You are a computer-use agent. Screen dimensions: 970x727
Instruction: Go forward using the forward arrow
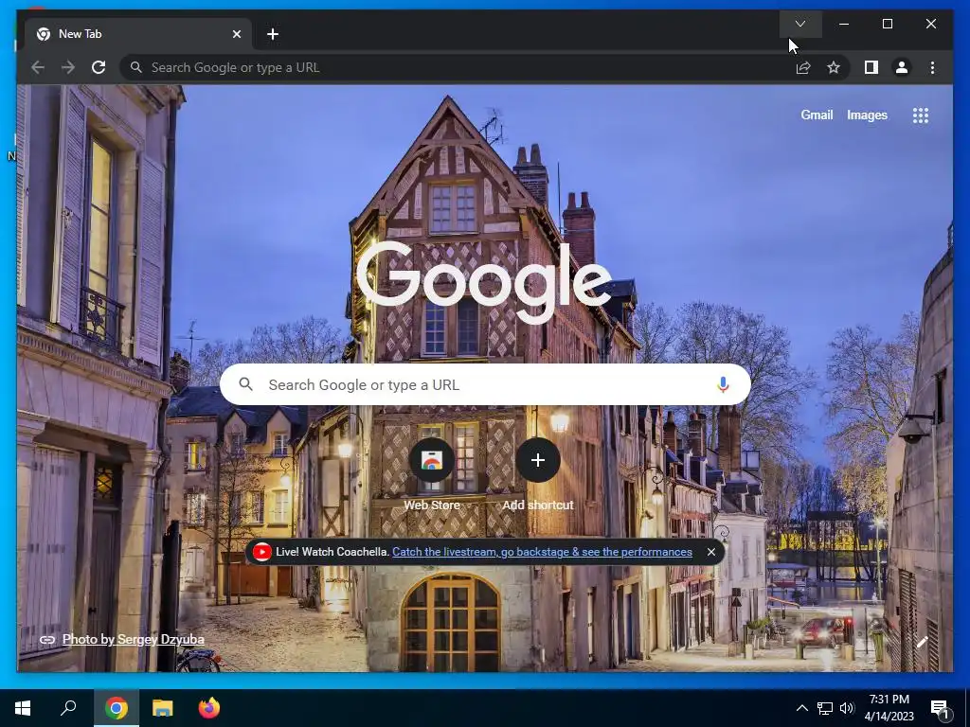pyautogui.click(x=68, y=67)
